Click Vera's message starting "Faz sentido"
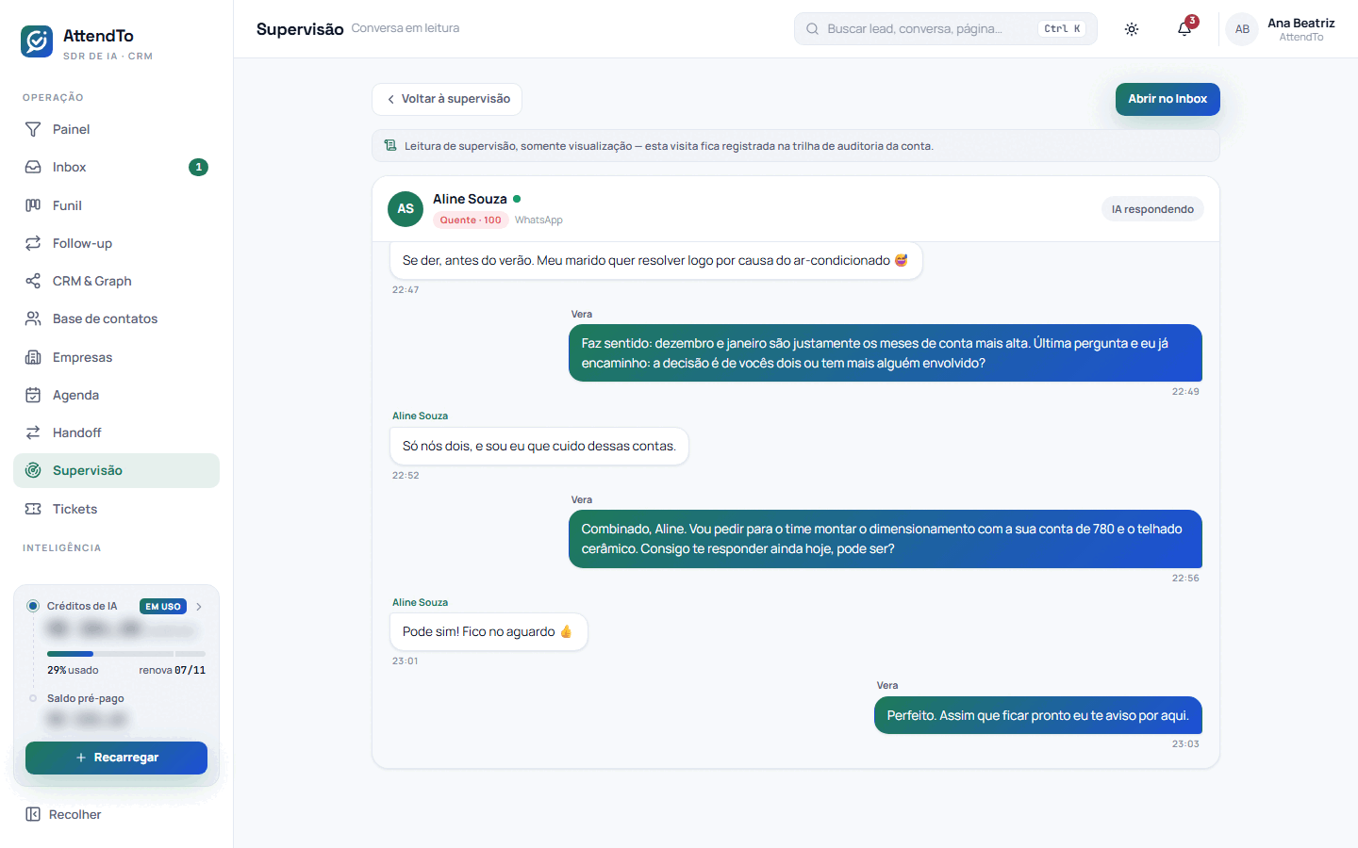This screenshot has height=848, width=1358. 886,353
